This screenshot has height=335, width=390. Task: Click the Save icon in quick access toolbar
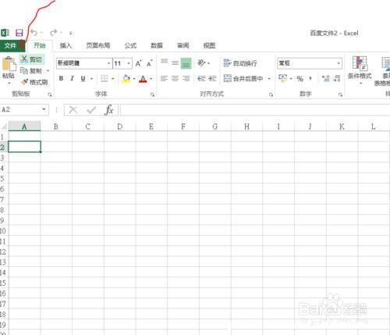(x=19, y=33)
